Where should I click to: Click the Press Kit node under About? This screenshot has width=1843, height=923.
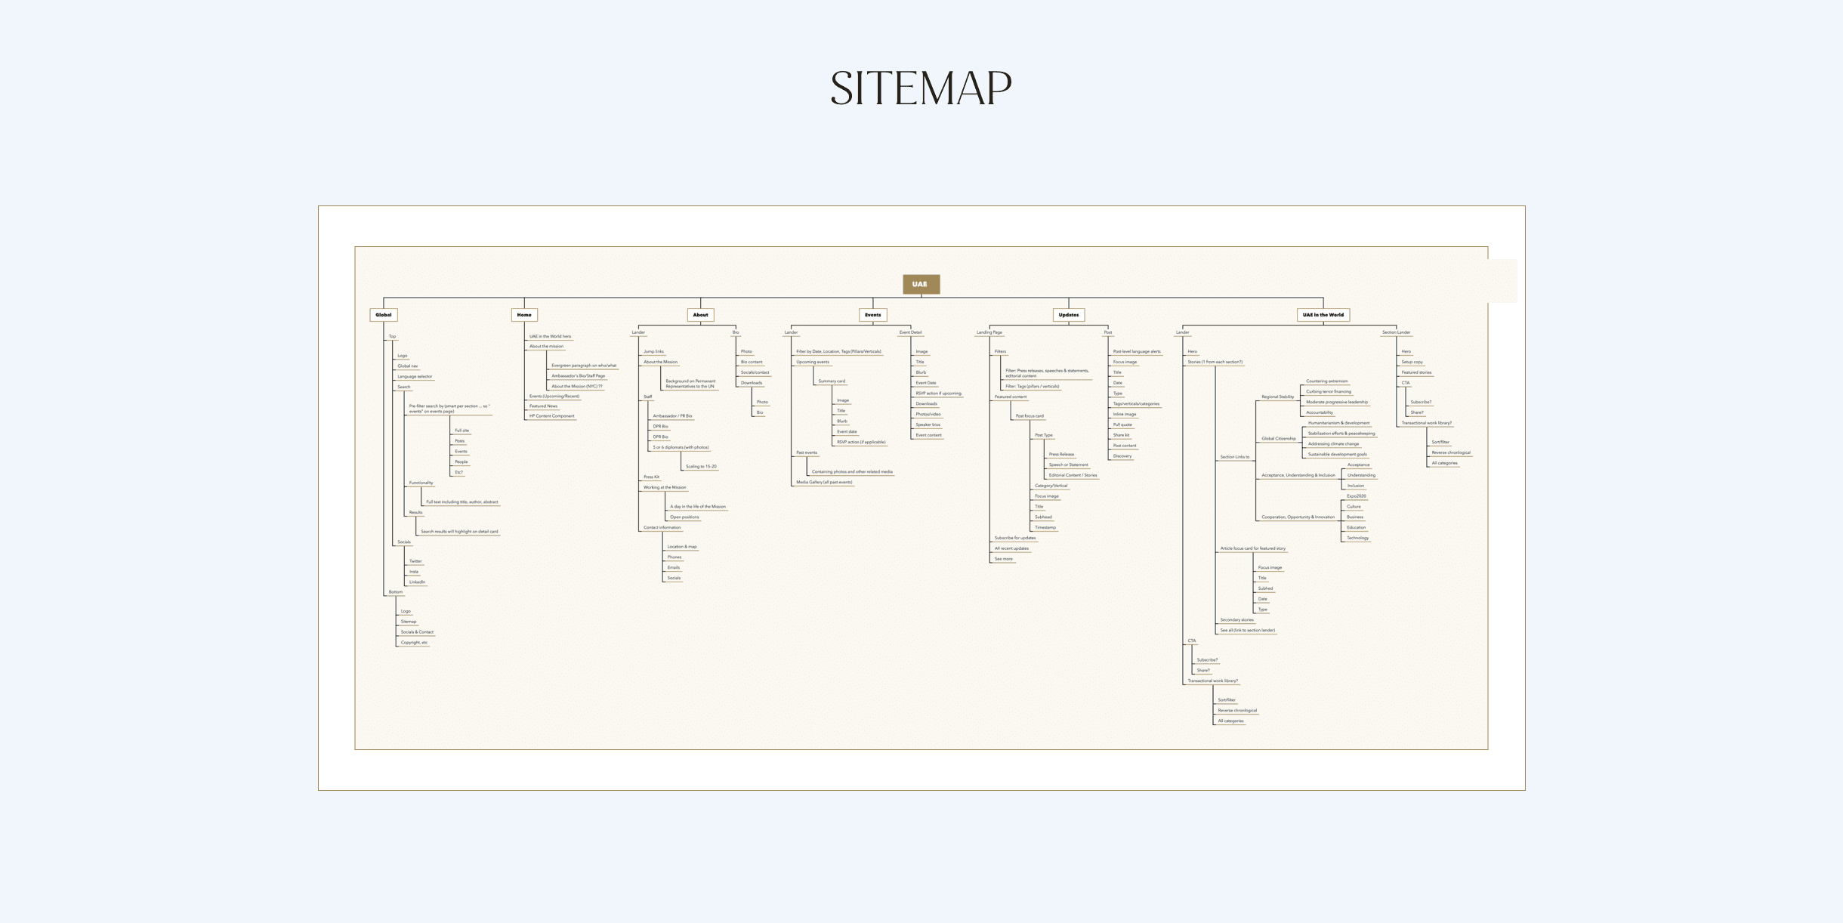651,477
